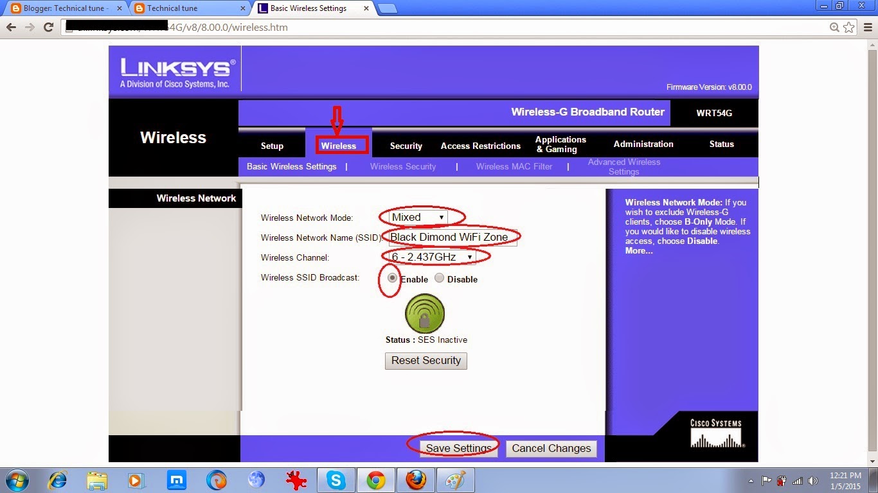Switch to Google Chrome on the taskbar

376,480
